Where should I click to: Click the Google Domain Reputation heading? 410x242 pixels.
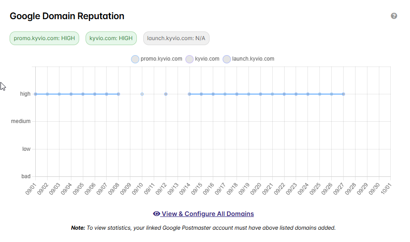click(67, 16)
